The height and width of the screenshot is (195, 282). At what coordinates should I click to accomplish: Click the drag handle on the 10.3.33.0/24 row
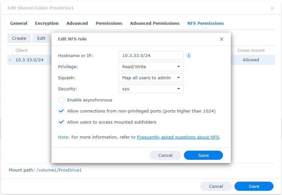click(10, 60)
